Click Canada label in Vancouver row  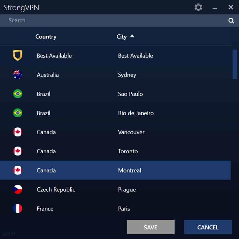coord(46,132)
